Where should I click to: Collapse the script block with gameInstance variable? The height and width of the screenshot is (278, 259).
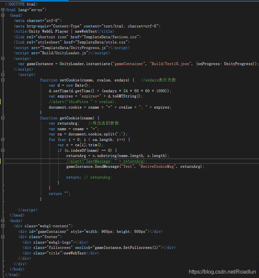click(x=3, y=58)
